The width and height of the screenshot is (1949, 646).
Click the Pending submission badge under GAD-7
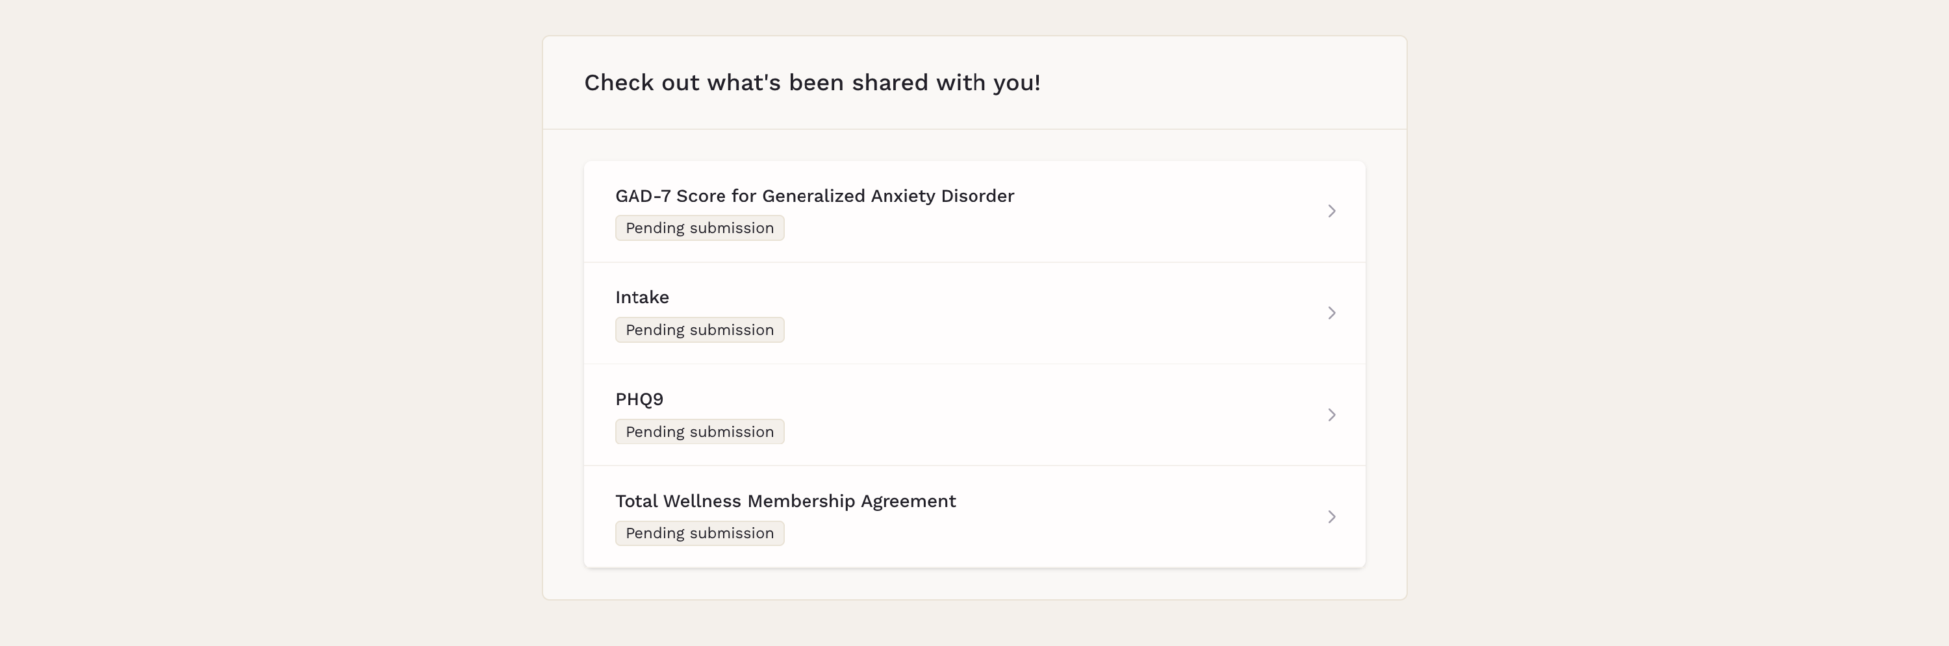tap(699, 228)
